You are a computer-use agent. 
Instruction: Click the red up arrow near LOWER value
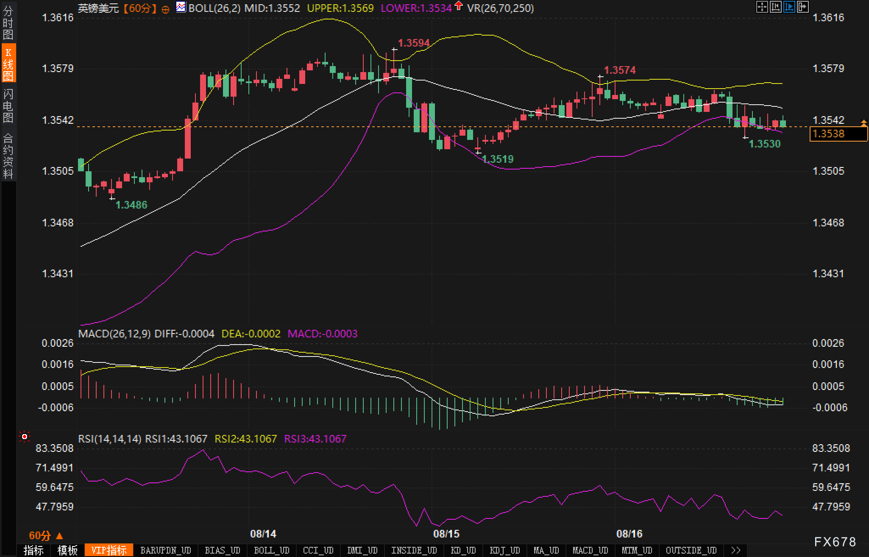tap(459, 6)
